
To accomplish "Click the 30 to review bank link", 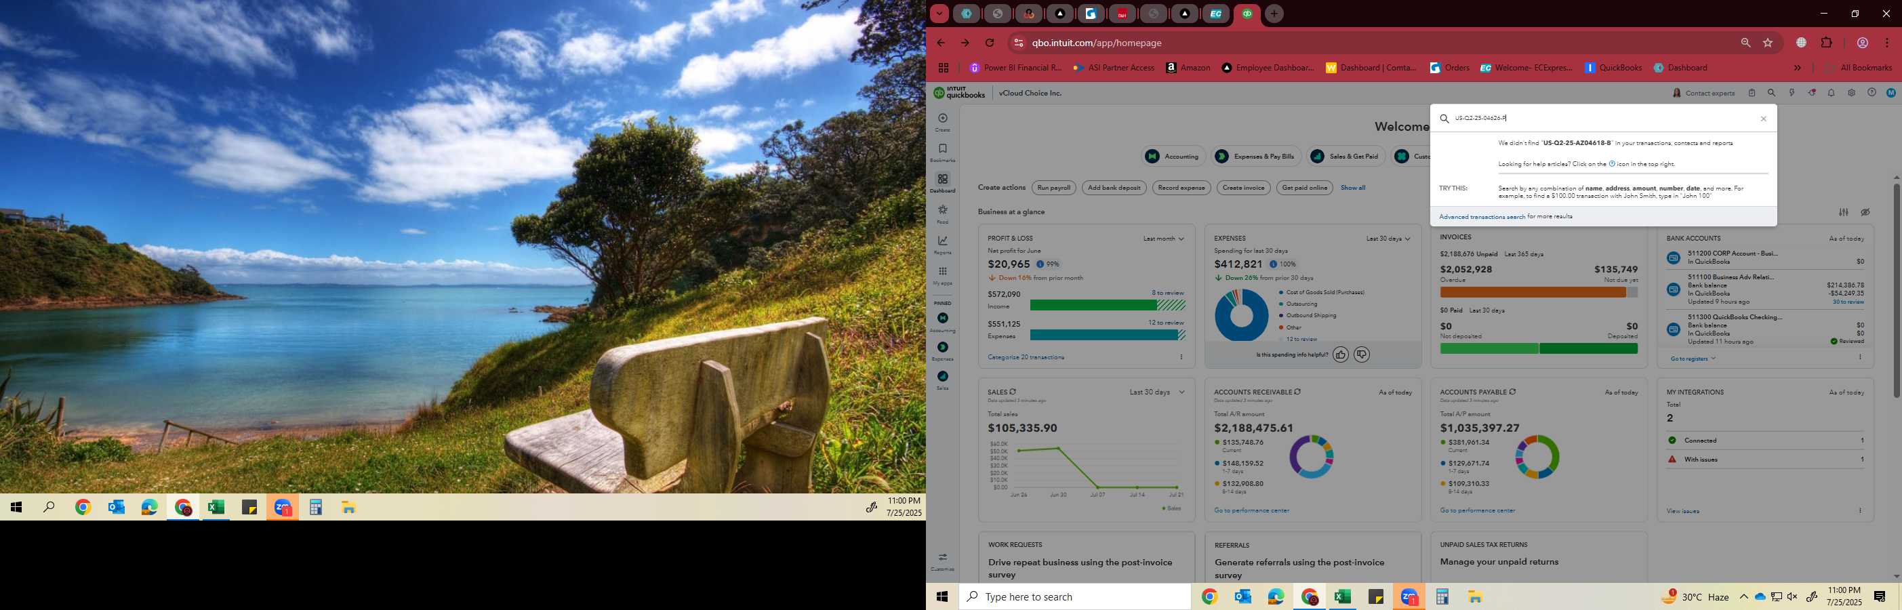I will tap(1847, 302).
